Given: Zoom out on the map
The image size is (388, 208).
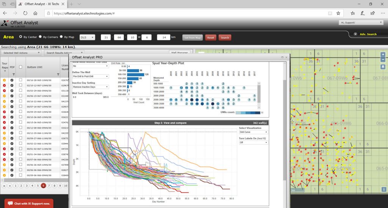Looking at the screenshot, I should (x=383, y=59).
